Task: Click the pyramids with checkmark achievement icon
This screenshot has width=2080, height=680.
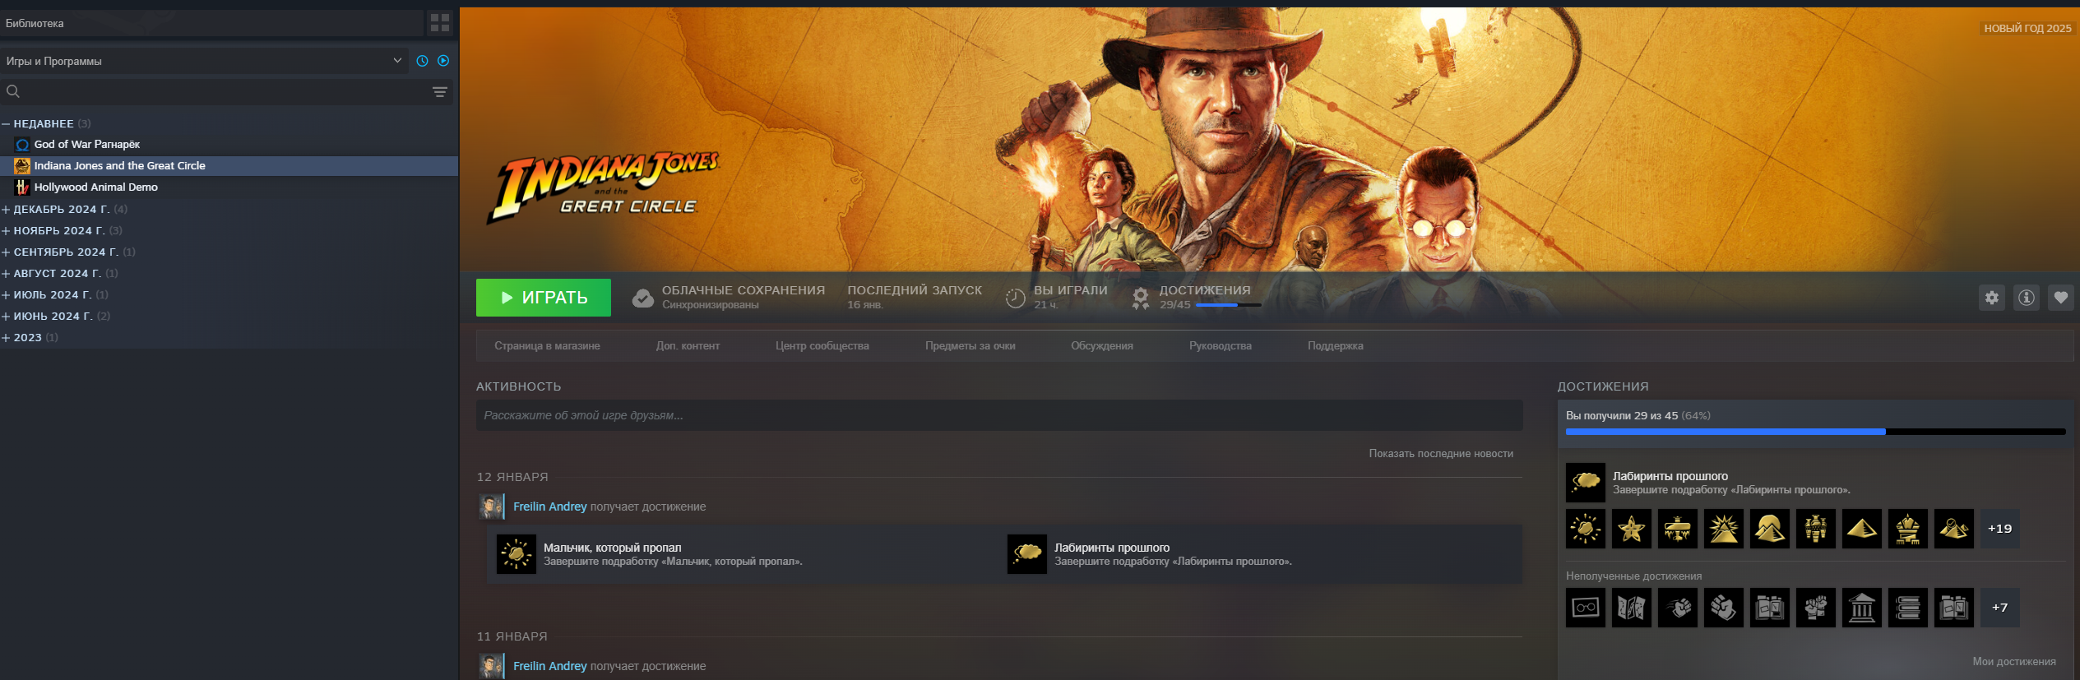Action: [x=1954, y=529]
